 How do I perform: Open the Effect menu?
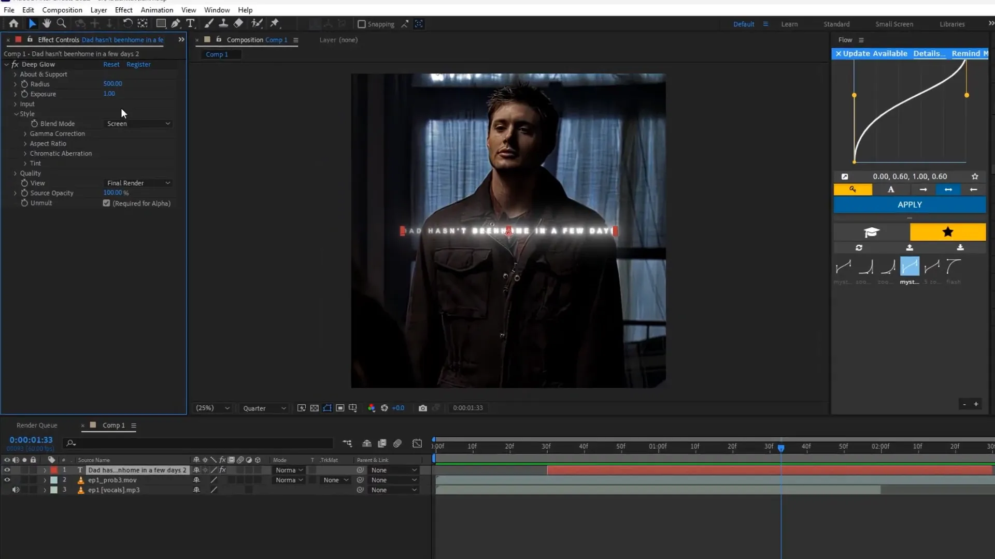coord(123,10)
